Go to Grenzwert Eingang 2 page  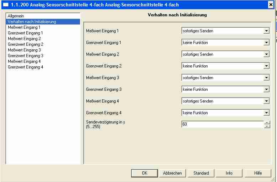click(x=25, y=44)
